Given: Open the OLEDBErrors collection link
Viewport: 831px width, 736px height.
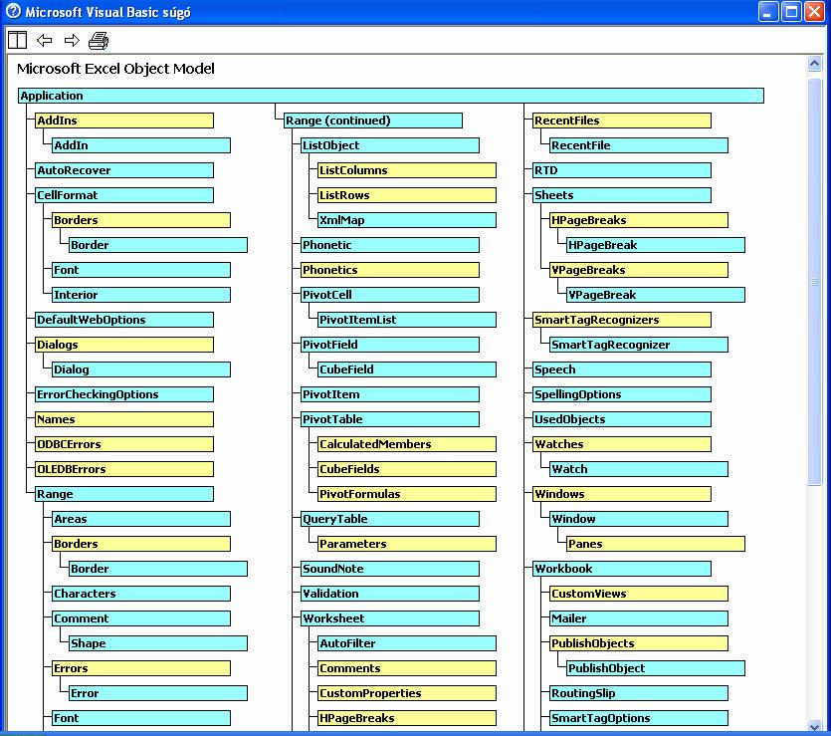Looking at the screenshot, I should pyautogui.click(x=124, y=469).
